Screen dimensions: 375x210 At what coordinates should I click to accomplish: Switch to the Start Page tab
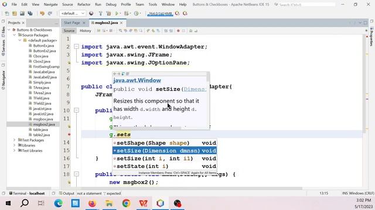click(x=71, y=23)
